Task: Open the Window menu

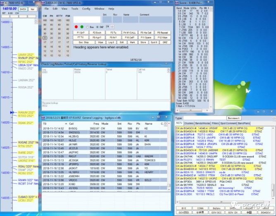Action: tap(99, 9)
